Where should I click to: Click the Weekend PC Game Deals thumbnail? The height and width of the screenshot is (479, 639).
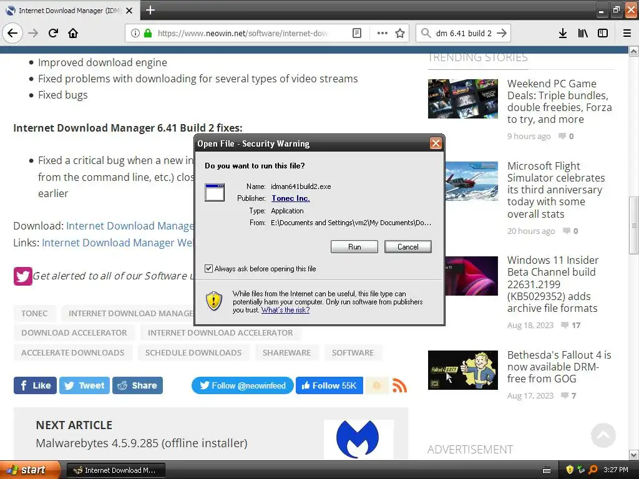pyautogui.click(x=462, y=99)
